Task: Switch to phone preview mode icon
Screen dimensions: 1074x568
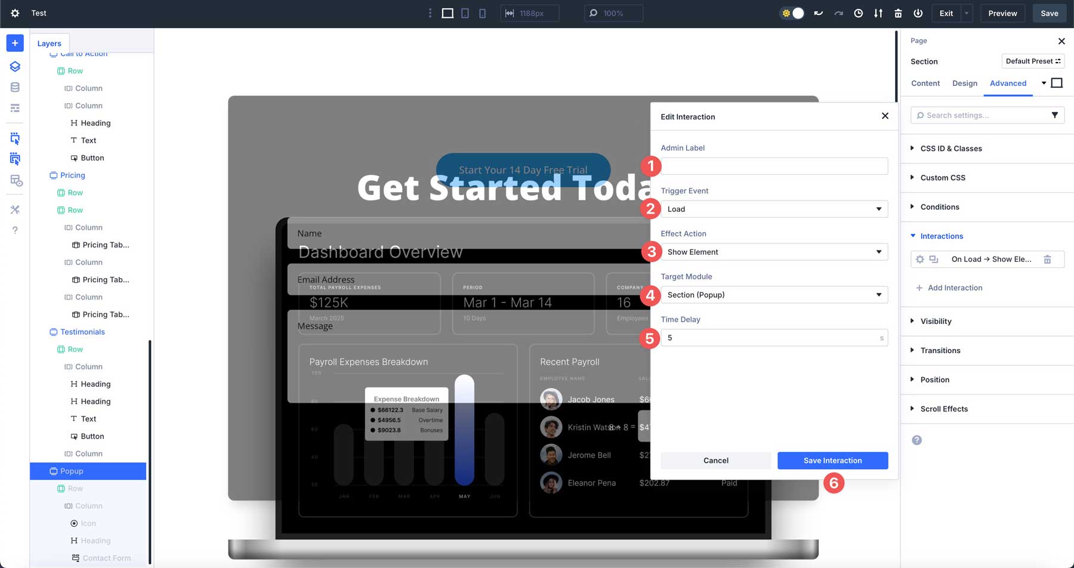Action: pyautogui.click(x=482, y=13)
